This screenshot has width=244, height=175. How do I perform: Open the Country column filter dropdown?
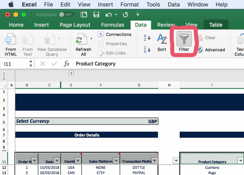[78, 161]
